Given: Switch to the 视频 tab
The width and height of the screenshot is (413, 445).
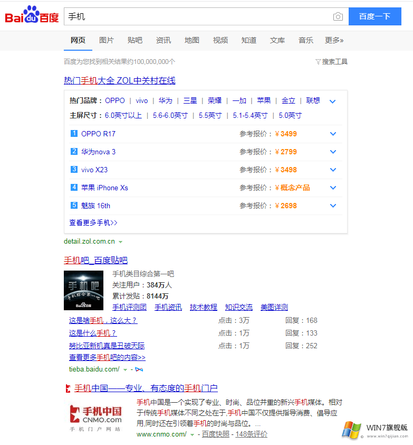Looking at the screenshot, I should (x=220, y=40).
